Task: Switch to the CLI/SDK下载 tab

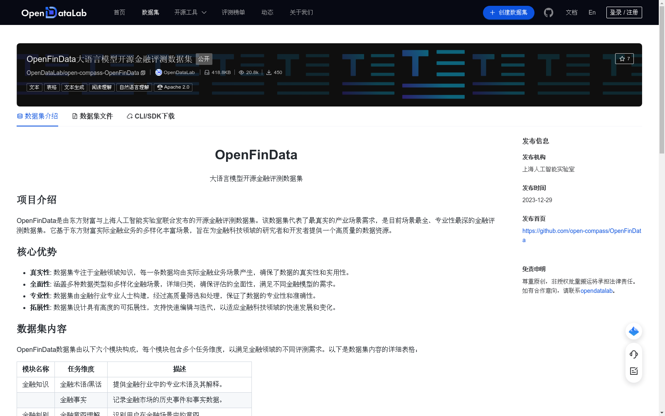Action: point(150,116)
